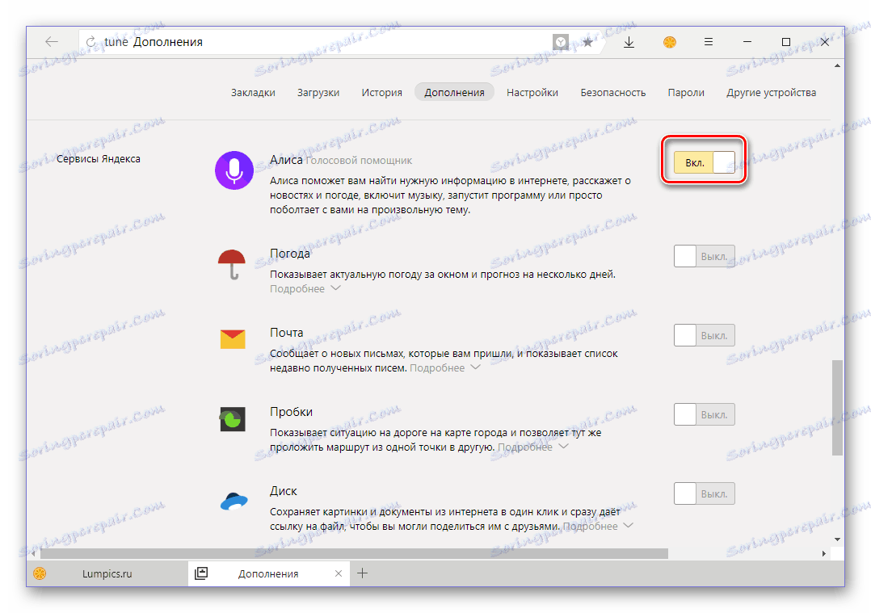Click the Alice microphone icon
Viewport: 871px width, 613px height.
[234, 170]
